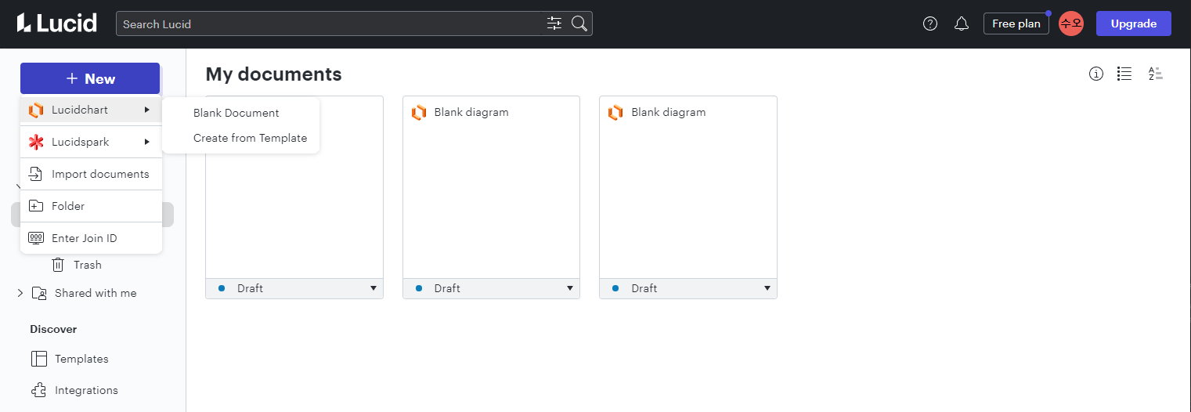Image resolution: width=1191 pixels, height=412 pixels.
Task: Click the Lucid logo in header
Action: tap(57, 23)
